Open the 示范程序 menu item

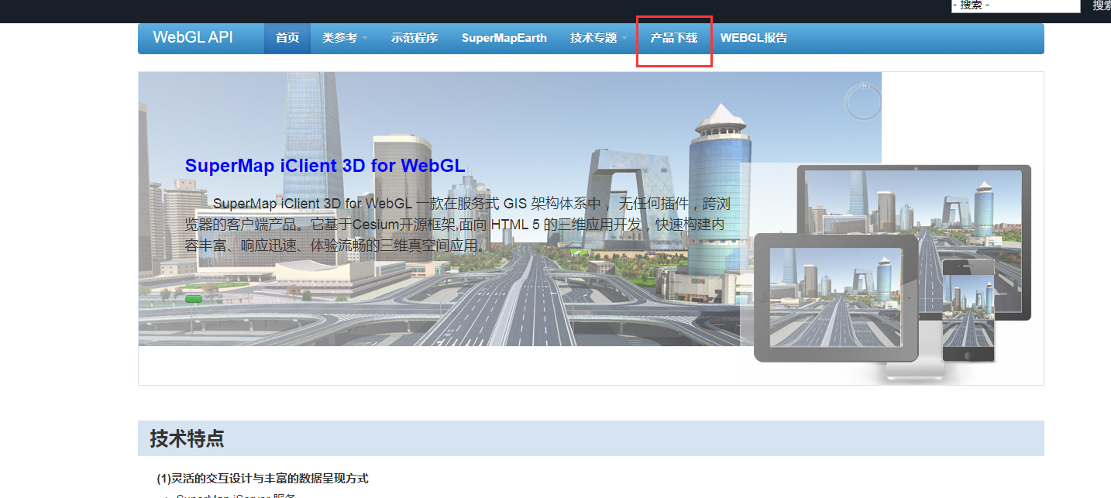(x=414, y=38)
